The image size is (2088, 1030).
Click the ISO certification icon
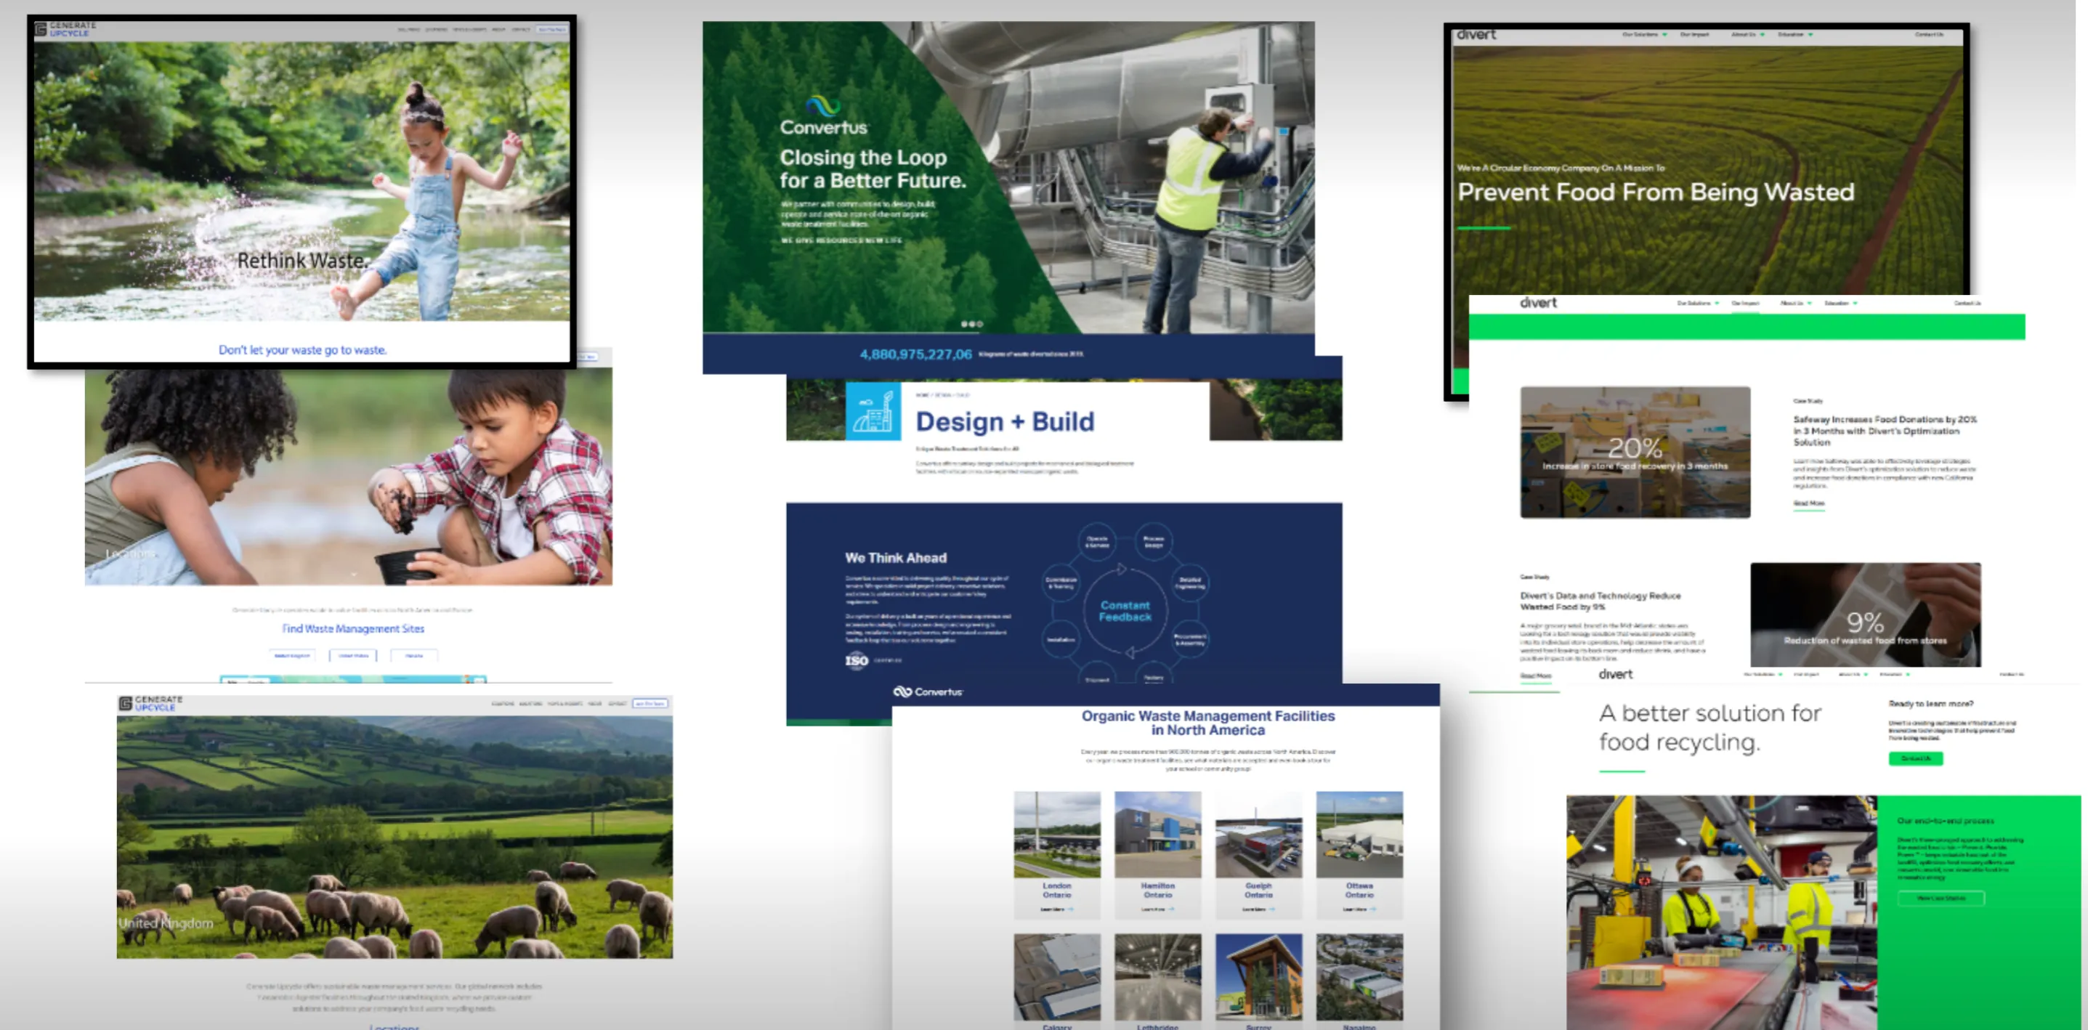tap(857, 660)
